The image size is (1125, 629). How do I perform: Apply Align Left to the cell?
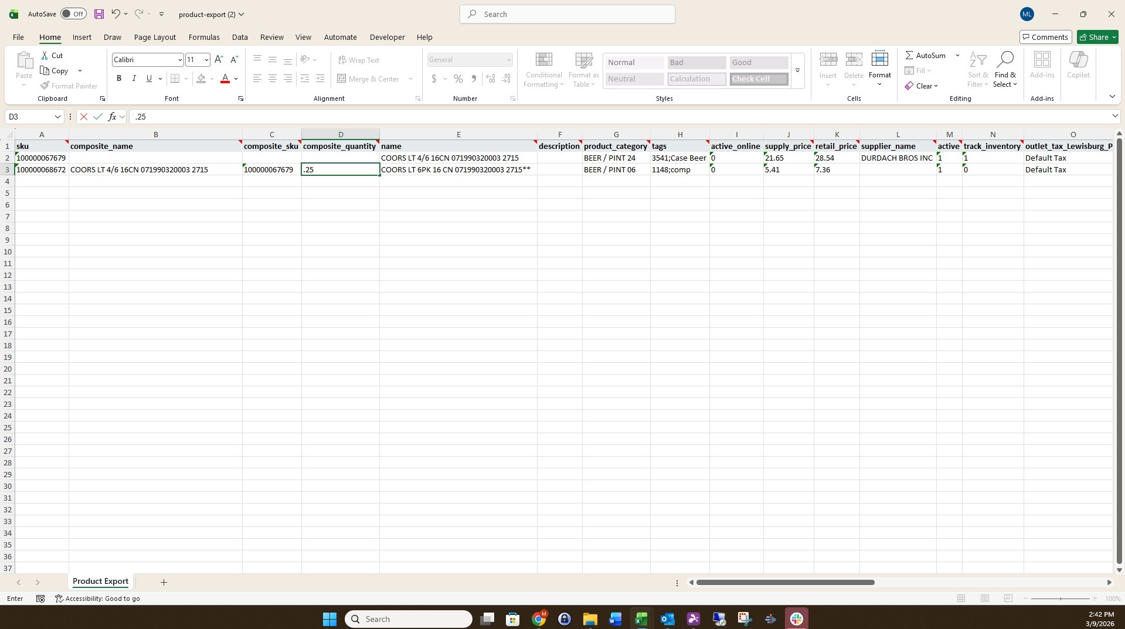point(257,79)
